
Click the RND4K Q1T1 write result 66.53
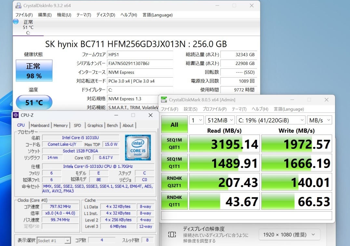[297, 201]
